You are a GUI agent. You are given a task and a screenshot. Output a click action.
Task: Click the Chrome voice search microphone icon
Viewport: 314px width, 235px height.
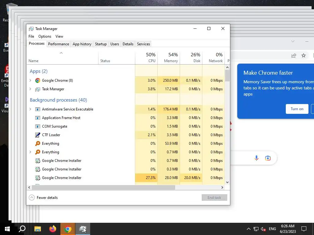pos(256,158)
